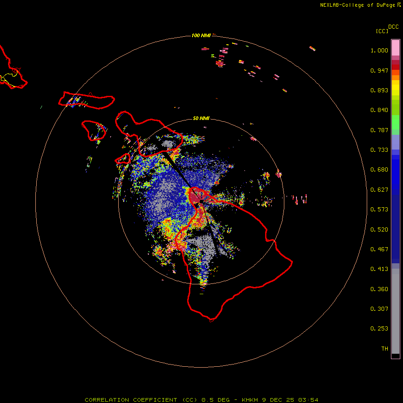Screen dimensions: 403x403
Task: Click the Correlation Coefficient caption at bottom
Action: pyautogui.click(x=201, y=400)
